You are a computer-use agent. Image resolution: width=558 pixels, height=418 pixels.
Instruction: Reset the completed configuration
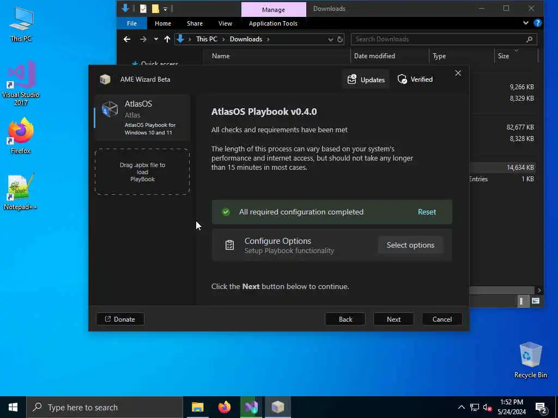(427, 212)
